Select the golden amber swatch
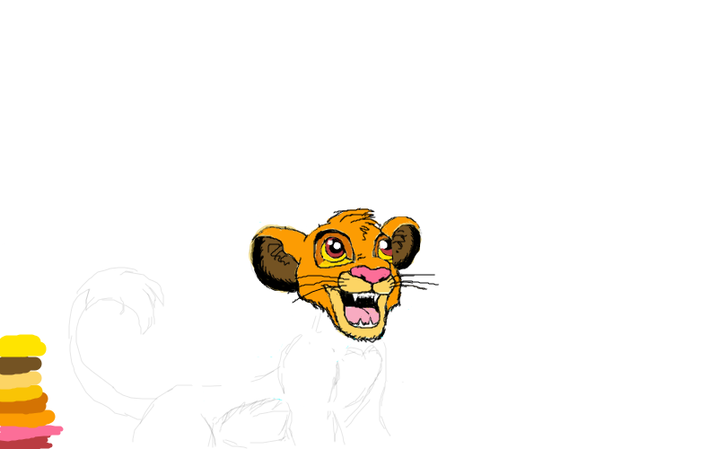The width and height of the screenshot is (718, 449). tap(22, 393)
